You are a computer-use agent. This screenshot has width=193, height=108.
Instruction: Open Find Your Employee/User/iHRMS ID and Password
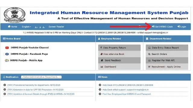(126, 94)
